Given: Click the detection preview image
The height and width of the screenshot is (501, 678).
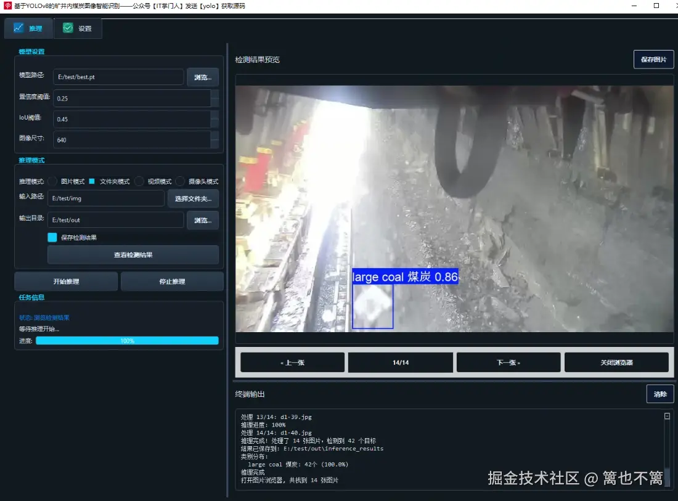Looking at the screenshot, I should (x=454, y=209).
